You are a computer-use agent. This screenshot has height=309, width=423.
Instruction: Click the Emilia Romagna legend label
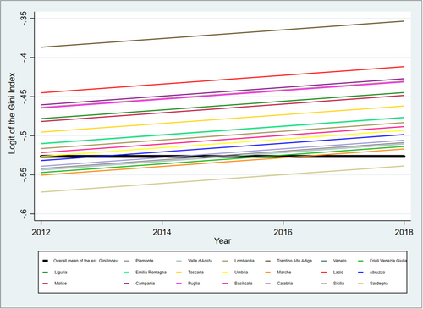point(151,273)
